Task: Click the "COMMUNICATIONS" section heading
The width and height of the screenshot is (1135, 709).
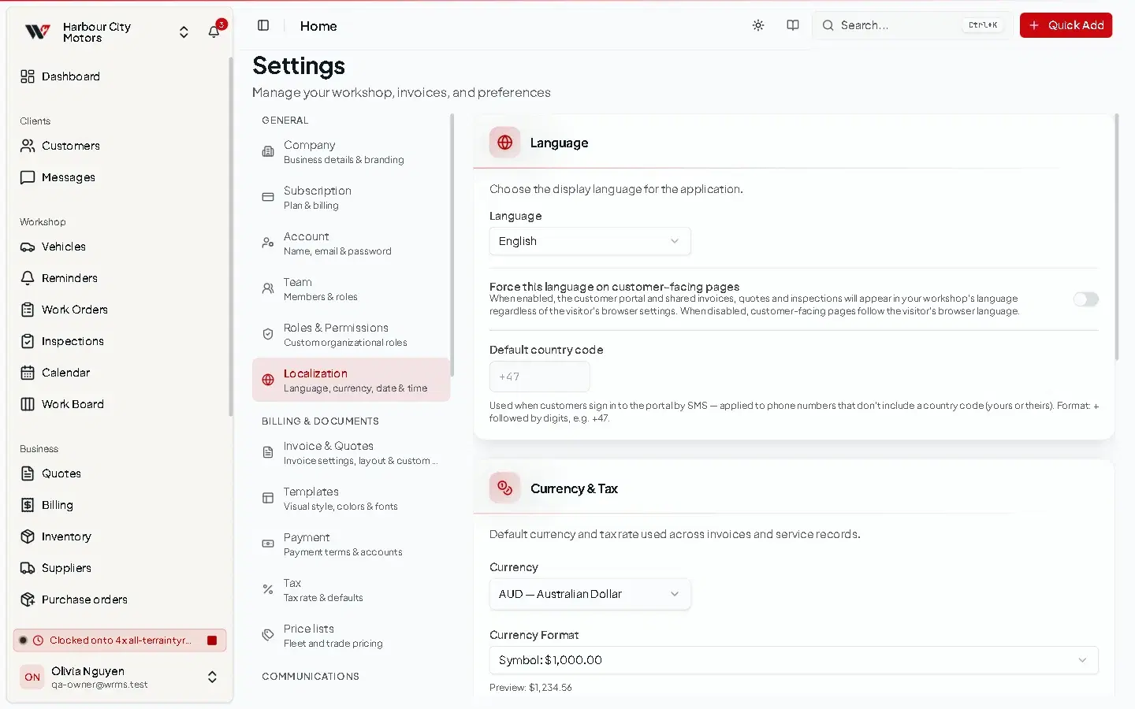Action: click(311, 677)
